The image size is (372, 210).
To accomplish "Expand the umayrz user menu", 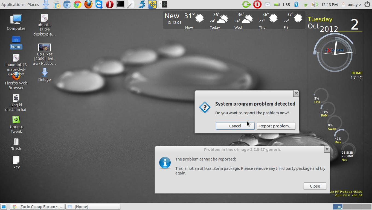I will click(x=351, y=4).
